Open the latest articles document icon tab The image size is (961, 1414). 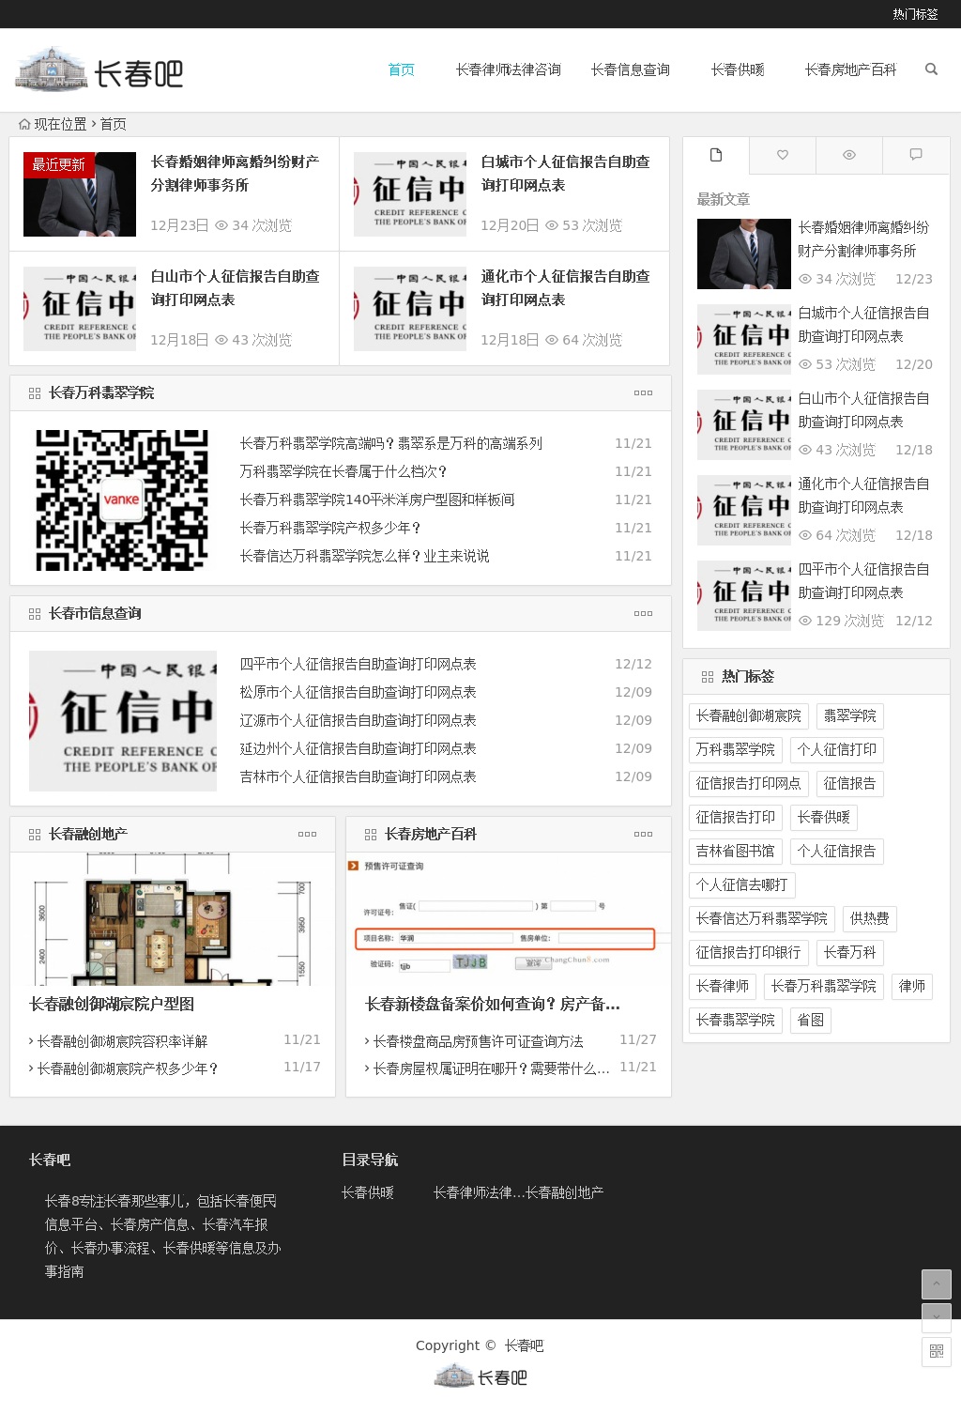(716, 155)
